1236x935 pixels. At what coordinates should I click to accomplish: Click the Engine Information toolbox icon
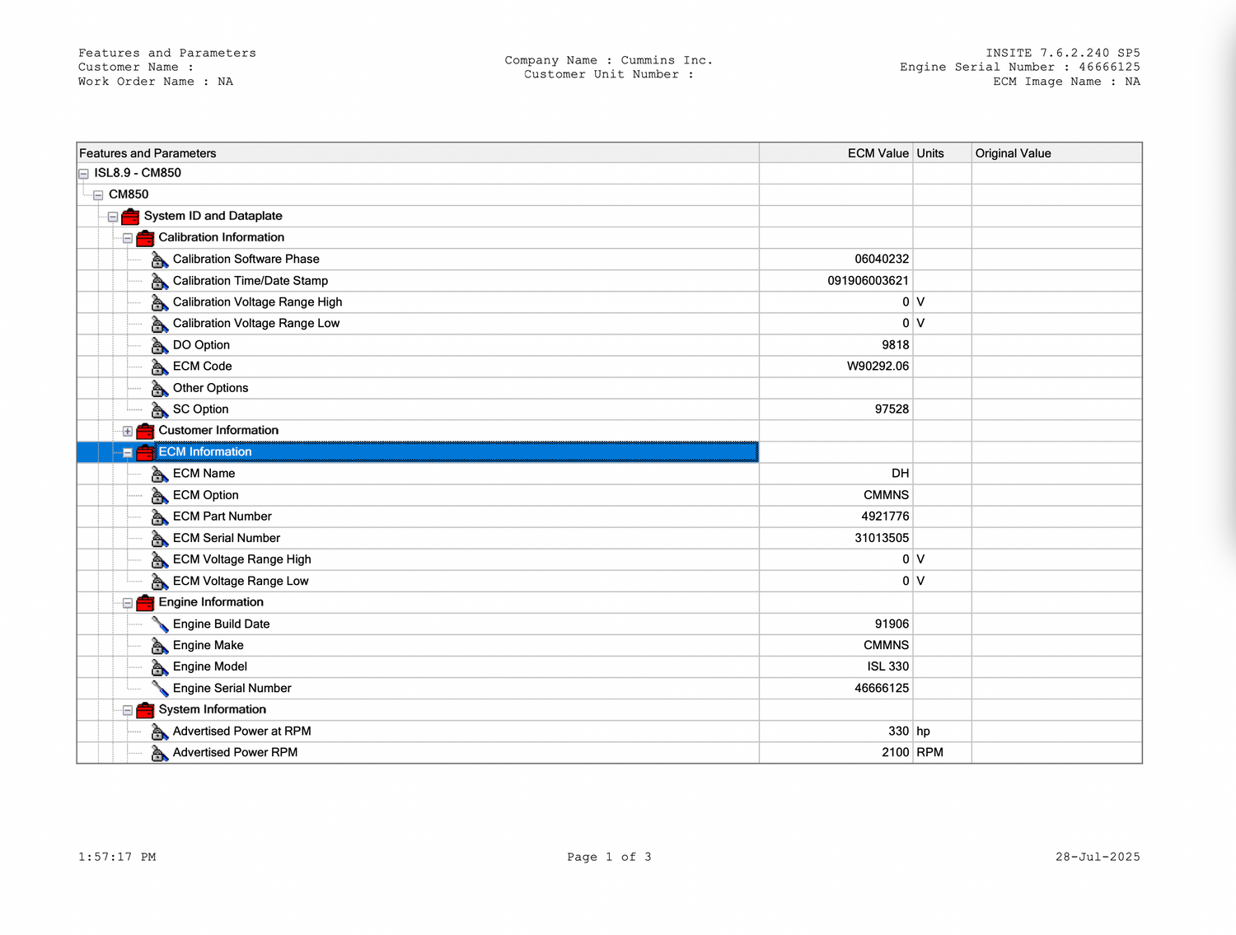click(x=145, y=603)
